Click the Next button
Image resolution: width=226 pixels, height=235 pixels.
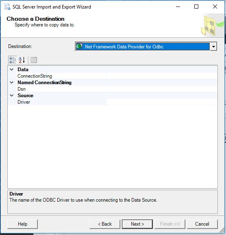(x=137, y=224)
